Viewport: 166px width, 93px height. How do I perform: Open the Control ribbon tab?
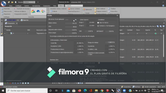pyautogui.click(x=26, y=6)
